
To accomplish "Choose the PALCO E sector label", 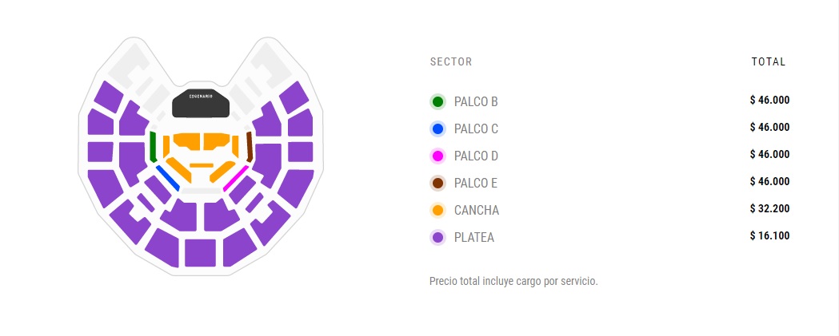I will [x=476, y=183].
